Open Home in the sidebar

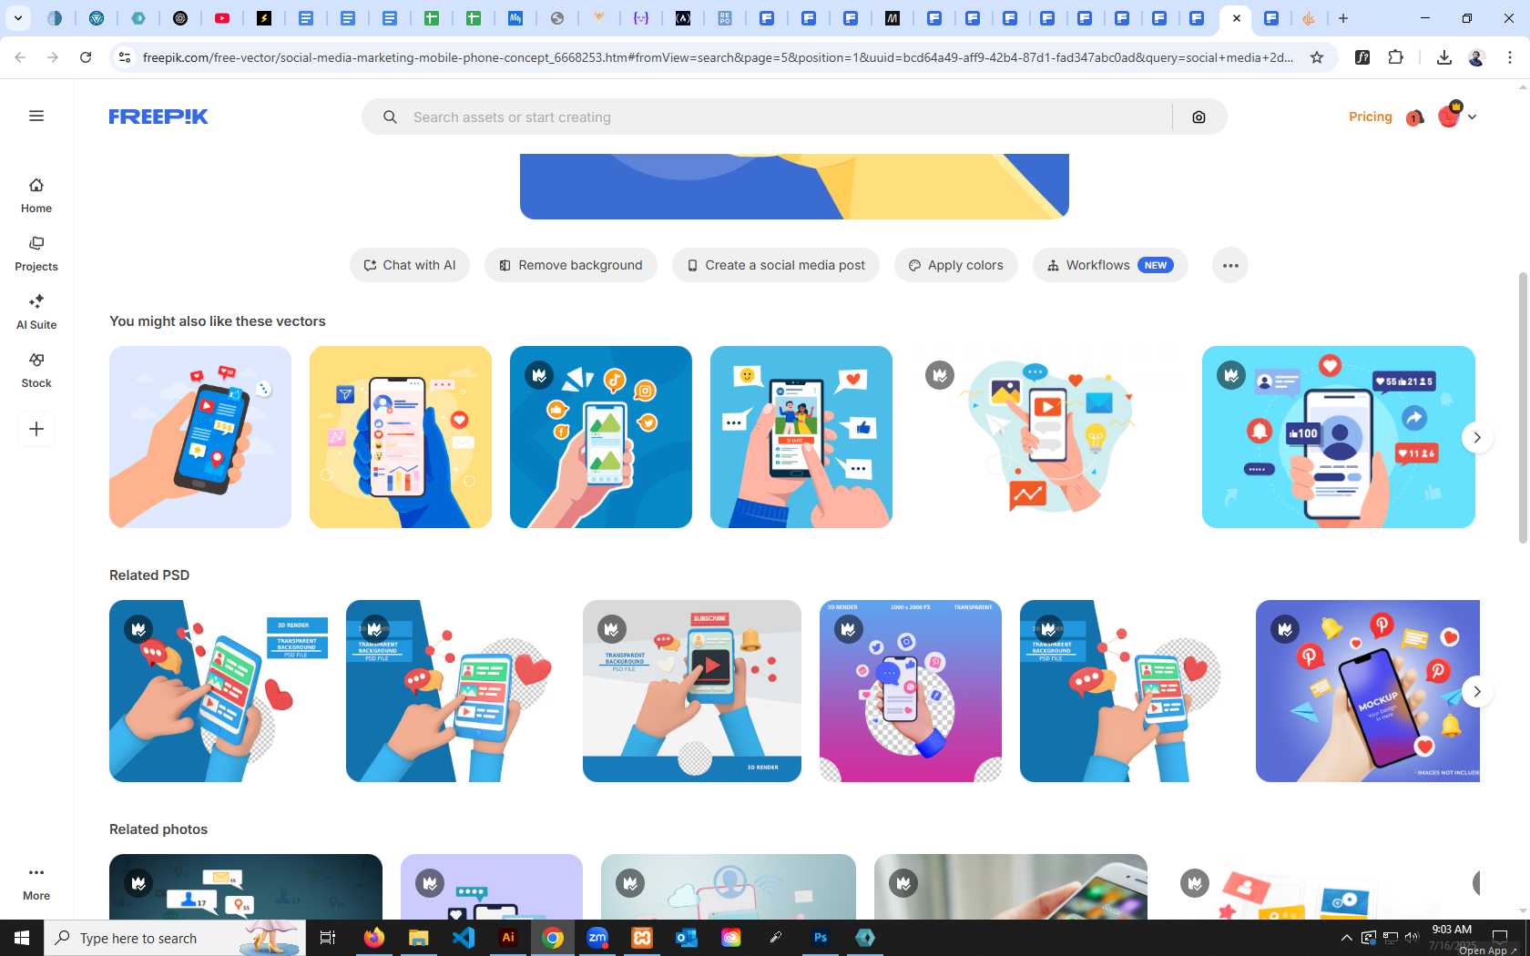[36, 196]
